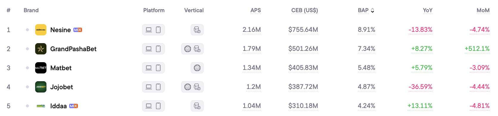Sort by the CEB (US$) column header
The image size is (498, 116).
(304, 10)
